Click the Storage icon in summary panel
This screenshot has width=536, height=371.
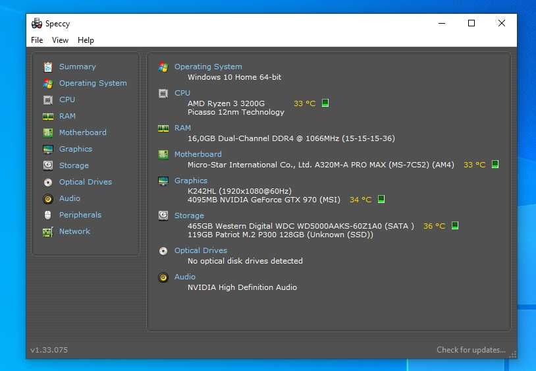(x=163, y=215)
